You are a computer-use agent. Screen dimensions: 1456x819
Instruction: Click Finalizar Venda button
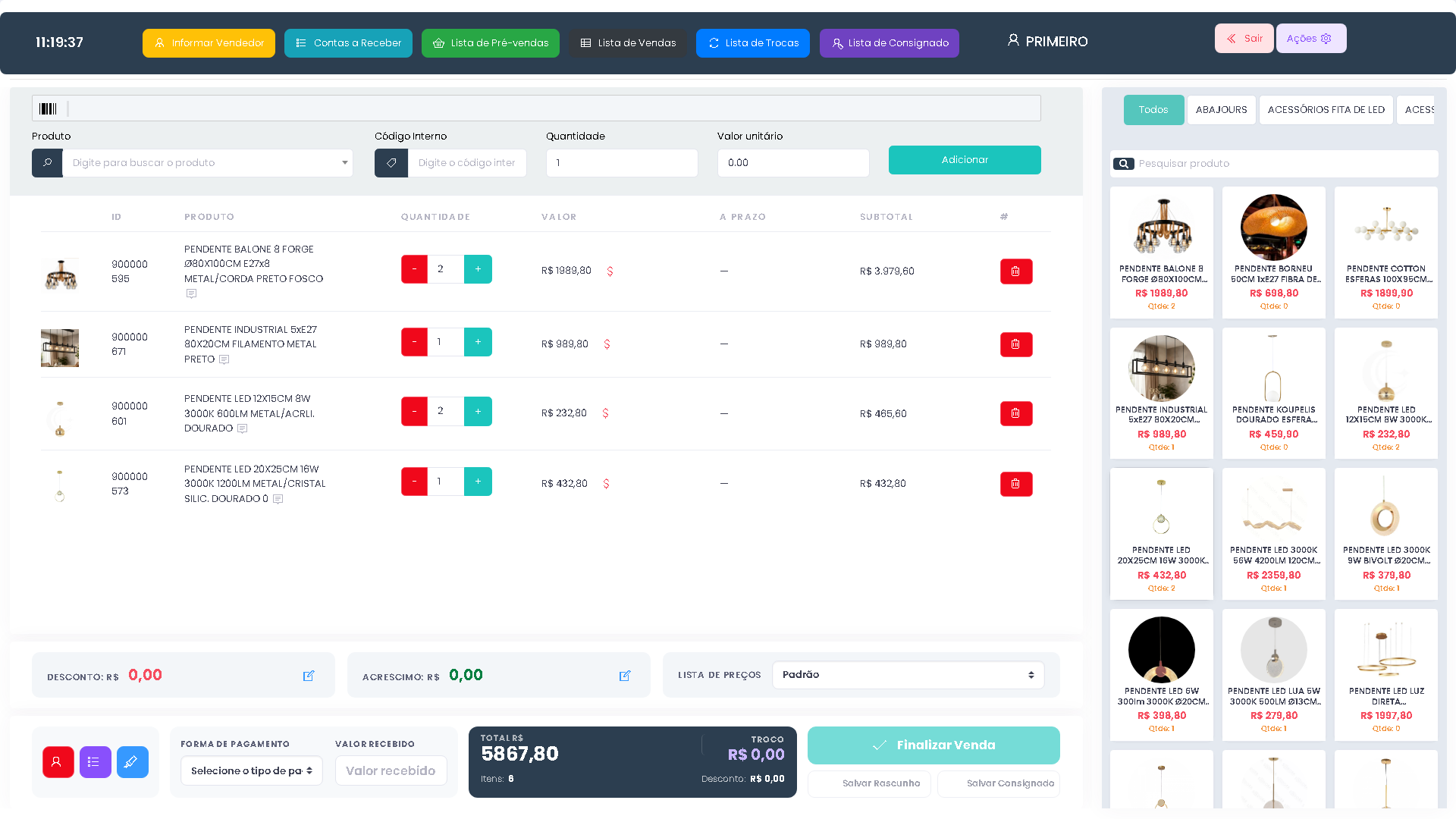point(934,745)
